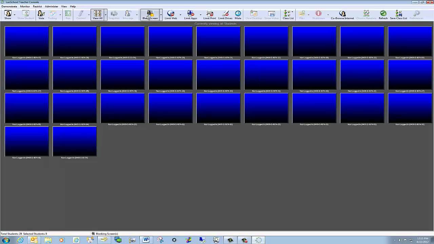The height and width of the screenshot is (244, 434).
Task: Select the View All thumbnails icon
Action: pos(98,15)
